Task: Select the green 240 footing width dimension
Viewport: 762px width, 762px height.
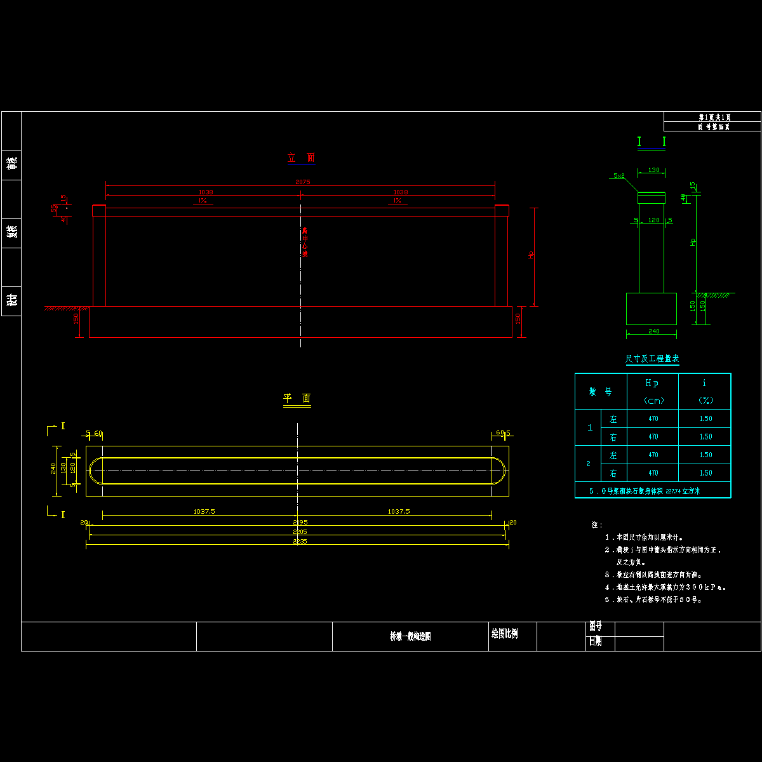Action: (653, 331)
